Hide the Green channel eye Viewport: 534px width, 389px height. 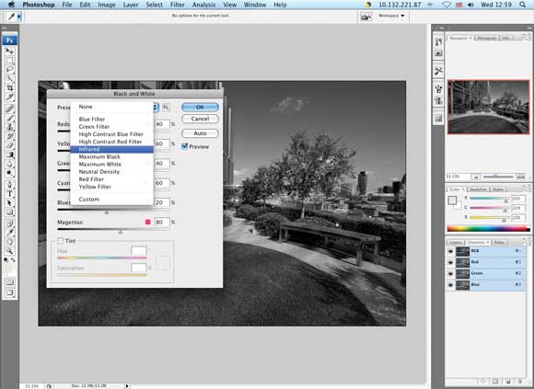451,274
